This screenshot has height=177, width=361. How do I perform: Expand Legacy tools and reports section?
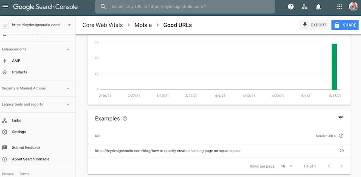(68, 104)
